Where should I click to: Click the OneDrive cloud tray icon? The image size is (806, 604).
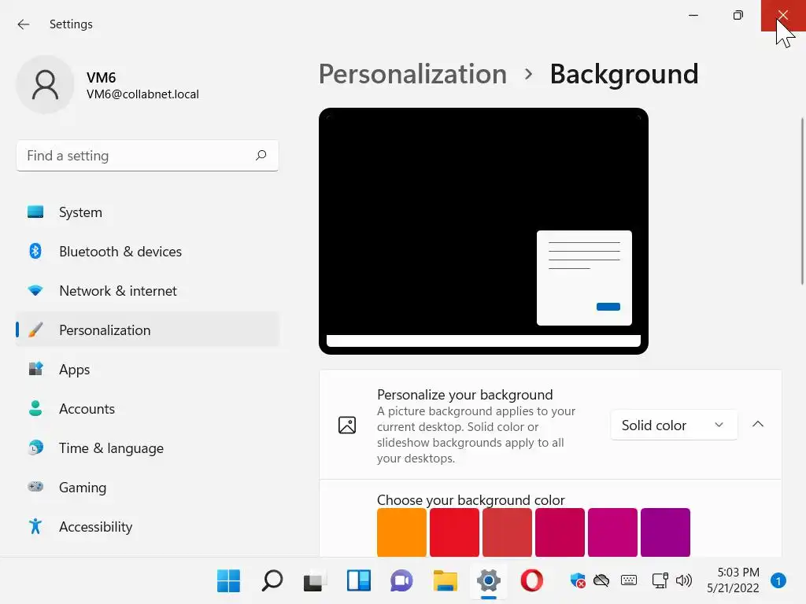(x=601, y=580)
